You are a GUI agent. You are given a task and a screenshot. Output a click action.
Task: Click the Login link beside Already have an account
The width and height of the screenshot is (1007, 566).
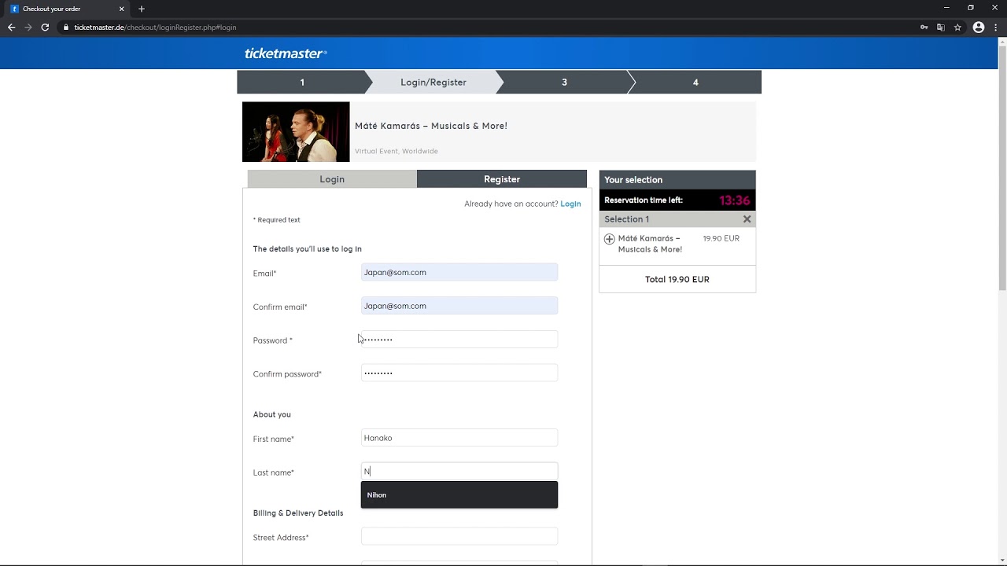[570, 204]
